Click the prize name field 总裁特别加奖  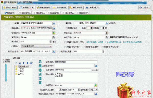(x=76, y=62)
